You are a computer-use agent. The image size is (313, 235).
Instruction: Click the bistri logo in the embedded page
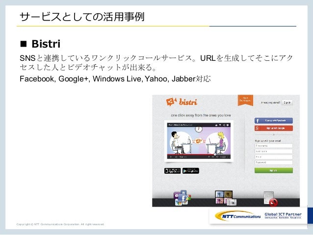click(x=182, y=102)
